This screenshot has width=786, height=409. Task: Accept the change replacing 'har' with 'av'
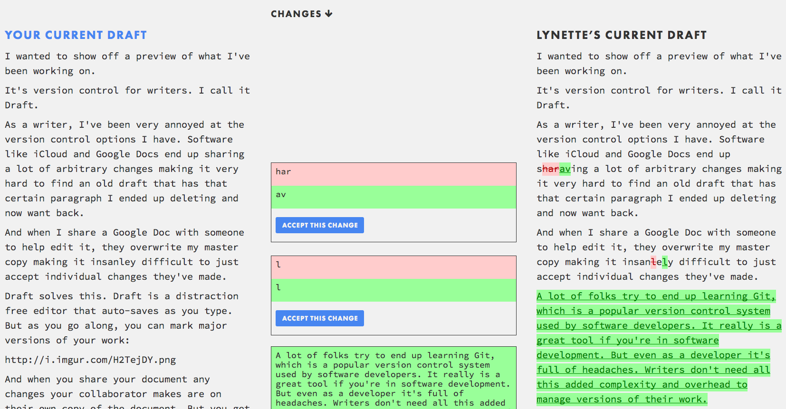[320, 225]
